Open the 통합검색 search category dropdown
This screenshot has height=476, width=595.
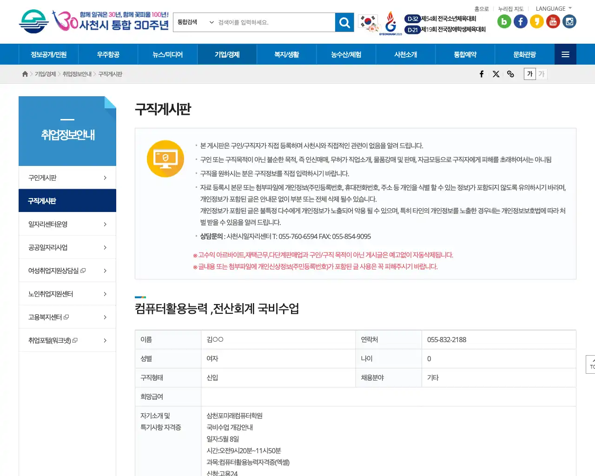[195, 22]
